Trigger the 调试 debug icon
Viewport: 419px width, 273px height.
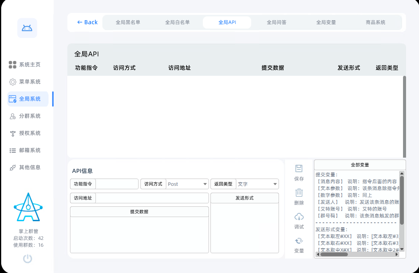coord(299,217)
